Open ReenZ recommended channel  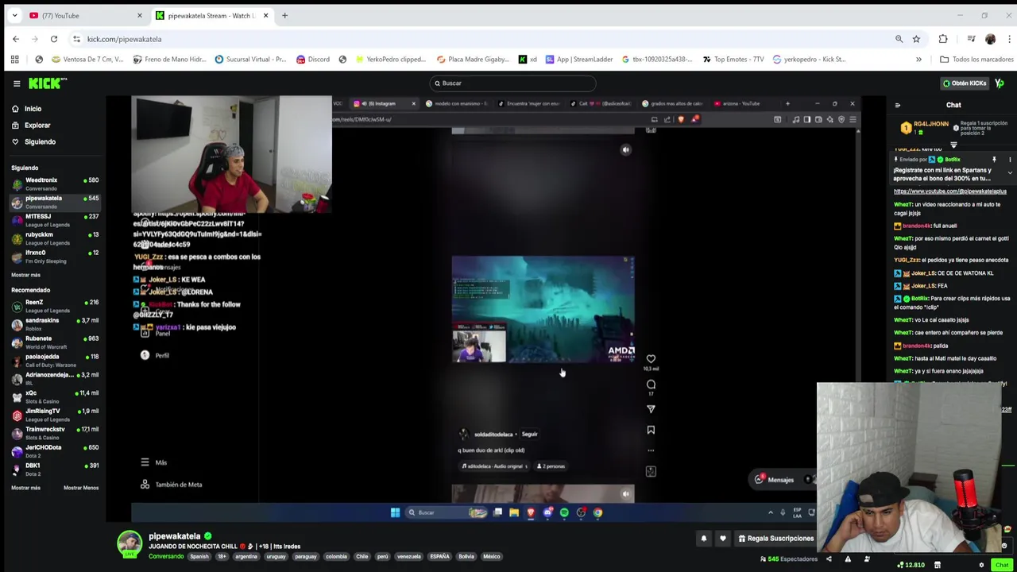click(x=54, y=306)
